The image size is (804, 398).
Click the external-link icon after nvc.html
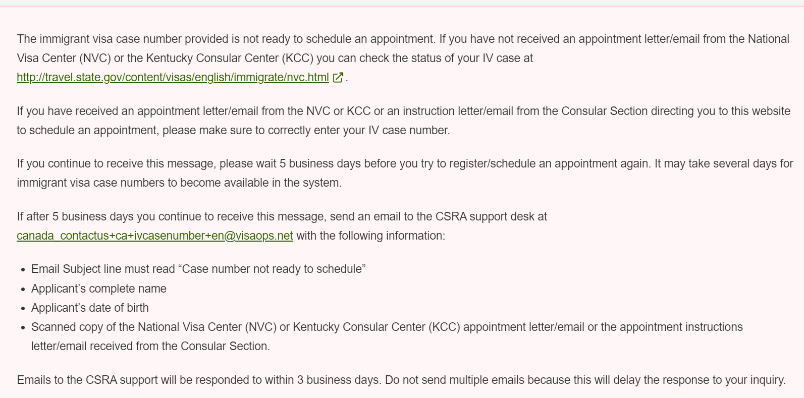click(338, 77)
